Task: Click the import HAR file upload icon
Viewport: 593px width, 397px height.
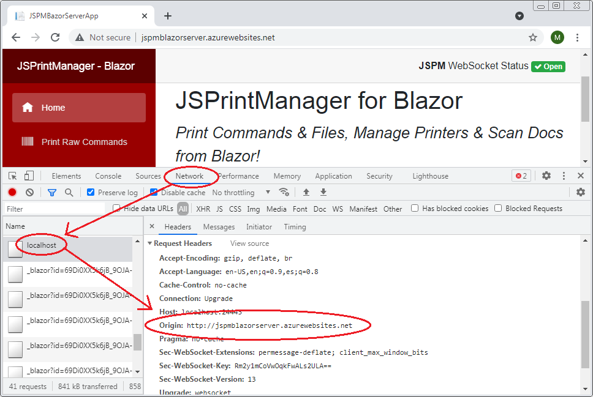Action: [306, 192]
